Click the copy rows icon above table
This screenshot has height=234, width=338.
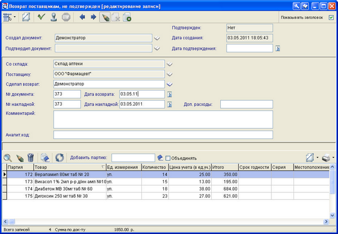pos(45,158)
